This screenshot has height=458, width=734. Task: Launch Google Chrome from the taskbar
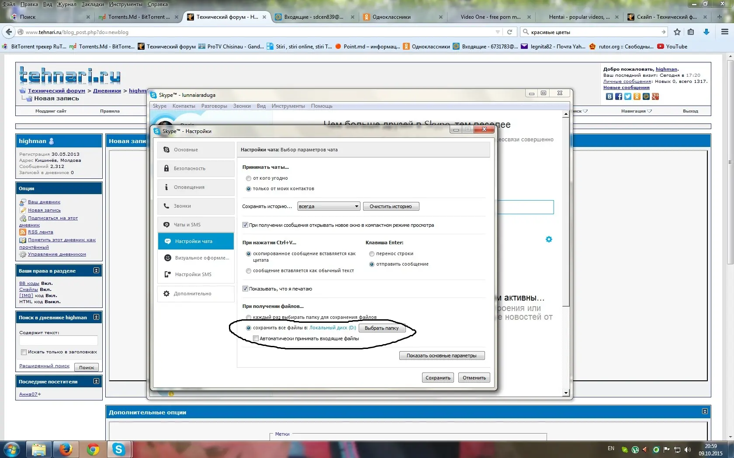point(93,449)
